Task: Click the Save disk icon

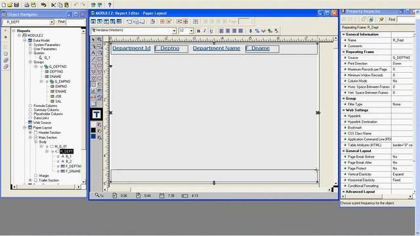Action: pos(16,5)
